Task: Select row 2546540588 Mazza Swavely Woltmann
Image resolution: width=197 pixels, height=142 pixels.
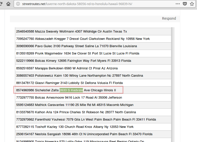Action: click(x=93, y=32)
